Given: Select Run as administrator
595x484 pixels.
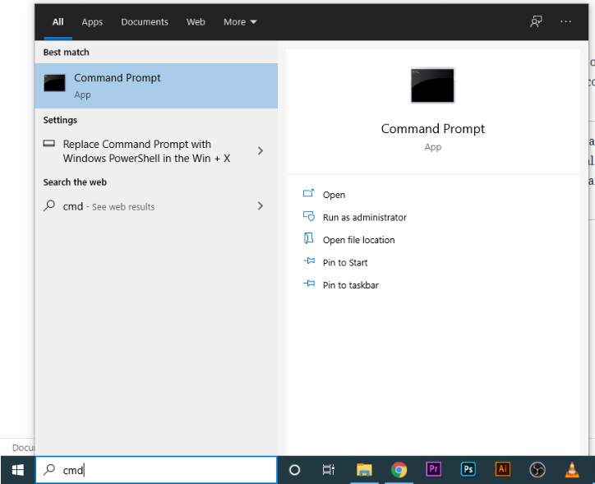Looking at the screenshot, I should (364, 218).
